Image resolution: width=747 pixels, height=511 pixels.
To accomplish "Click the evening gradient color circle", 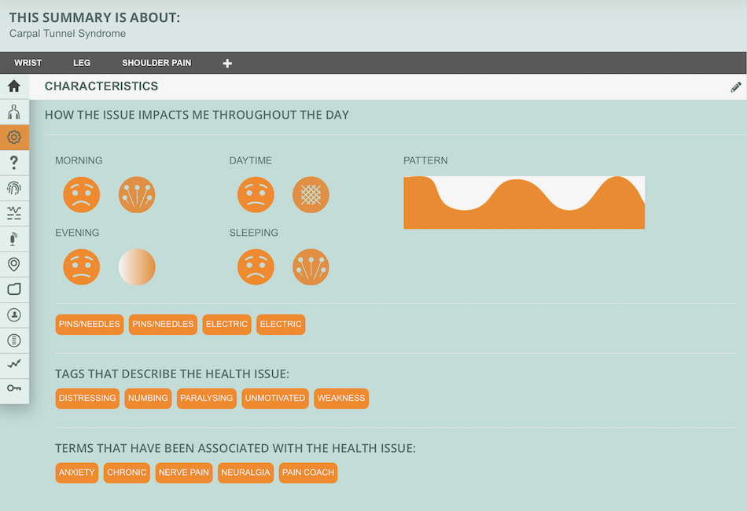I will (137, 267).
